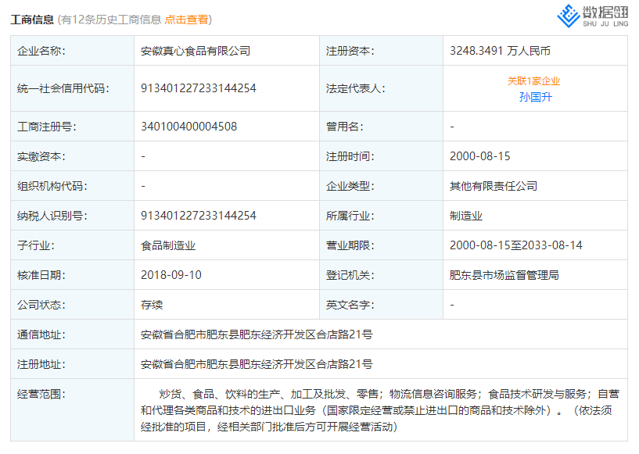
Task: Click approval date 2018-09-10
Action: pos(171,275)
